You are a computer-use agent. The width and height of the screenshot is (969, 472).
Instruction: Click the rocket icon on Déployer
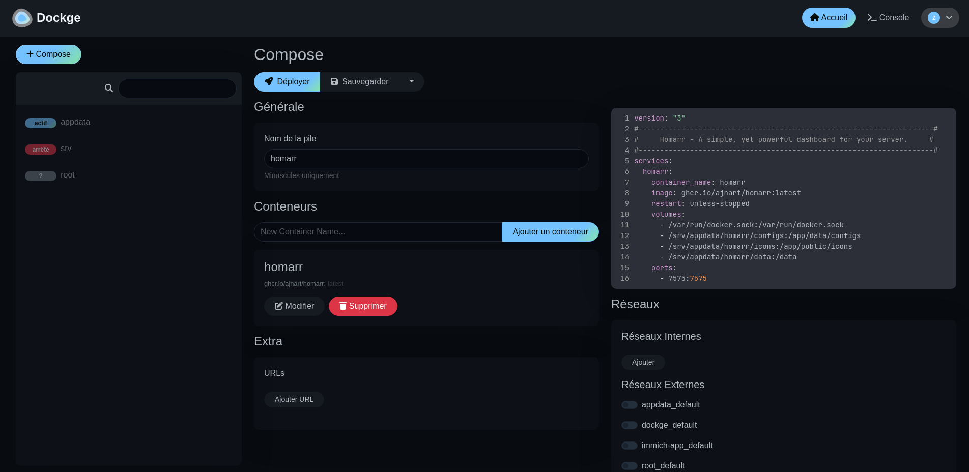pyautogui.click(x=269, y=81)
